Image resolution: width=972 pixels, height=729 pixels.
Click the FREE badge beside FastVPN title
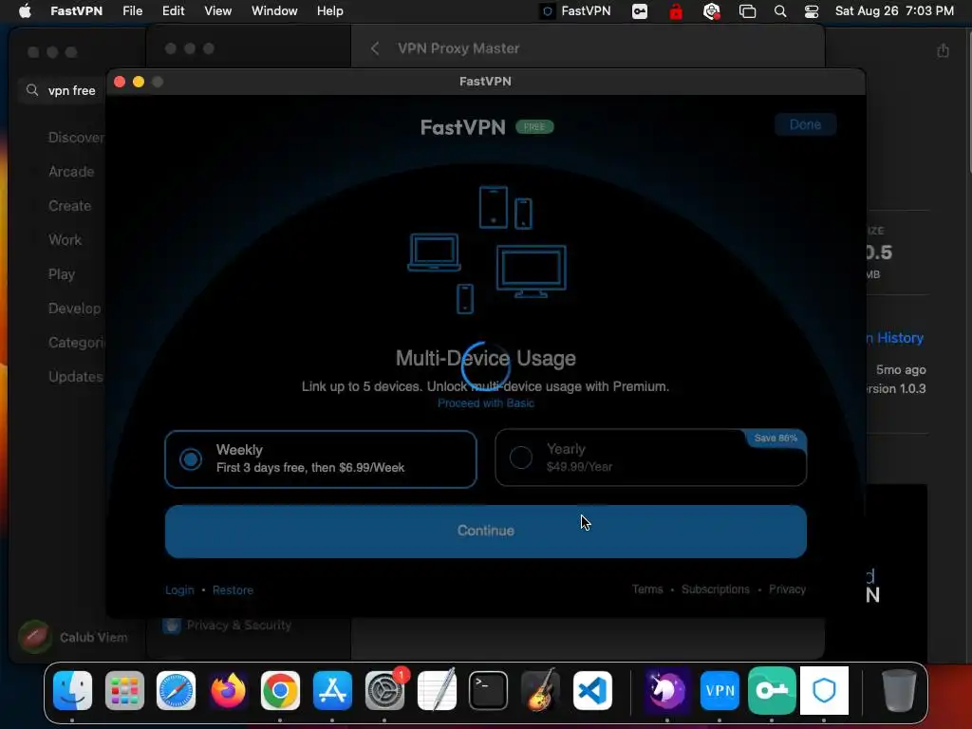tap(534, 127)
